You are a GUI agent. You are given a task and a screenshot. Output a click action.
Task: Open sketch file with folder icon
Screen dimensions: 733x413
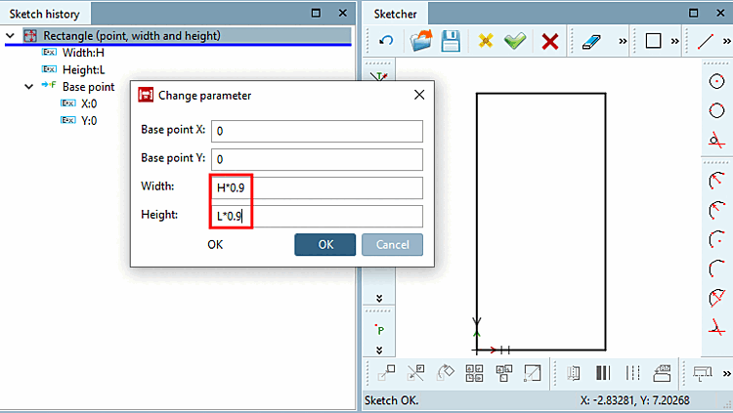pos(420,41)
